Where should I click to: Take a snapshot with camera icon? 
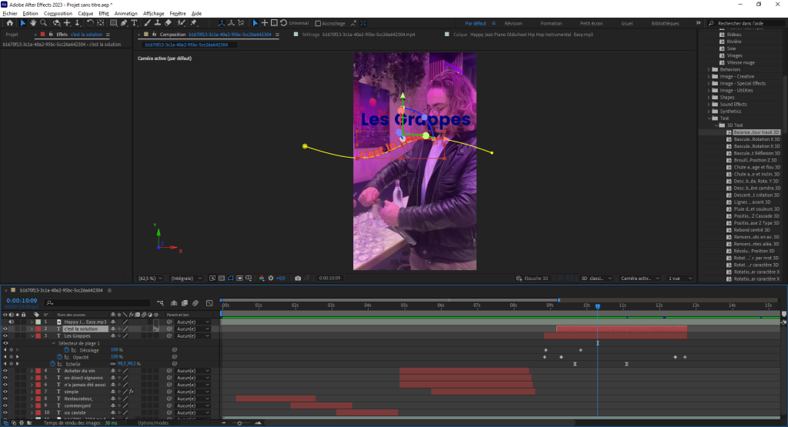click(298, 278)
